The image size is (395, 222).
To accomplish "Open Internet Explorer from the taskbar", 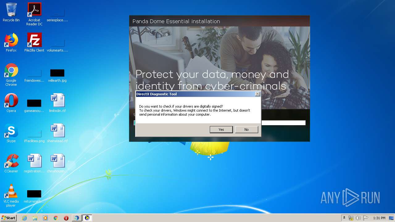I will (x=25, y=218).
